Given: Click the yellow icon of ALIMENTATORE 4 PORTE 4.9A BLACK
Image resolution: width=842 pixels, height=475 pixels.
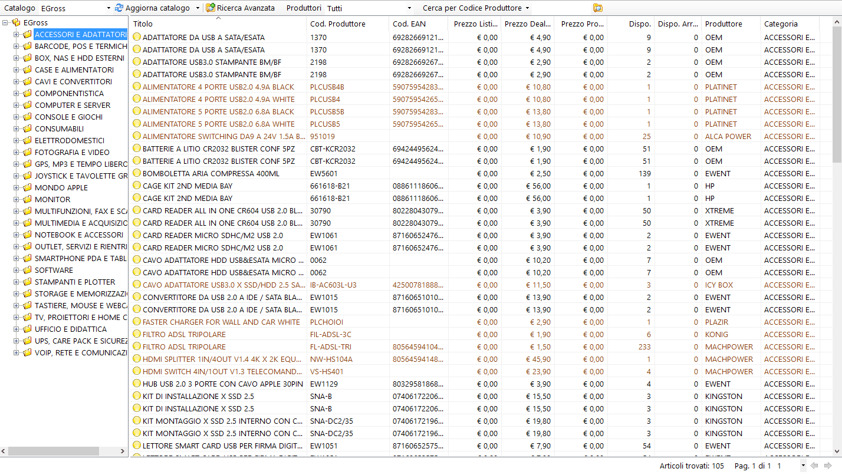Looking at the screenshot, I should (137, 87).
